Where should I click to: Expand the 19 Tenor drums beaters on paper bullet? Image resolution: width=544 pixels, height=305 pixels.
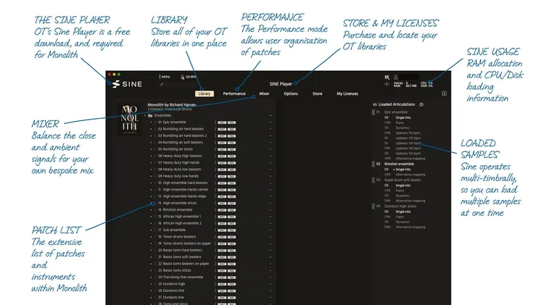(152, 243)
